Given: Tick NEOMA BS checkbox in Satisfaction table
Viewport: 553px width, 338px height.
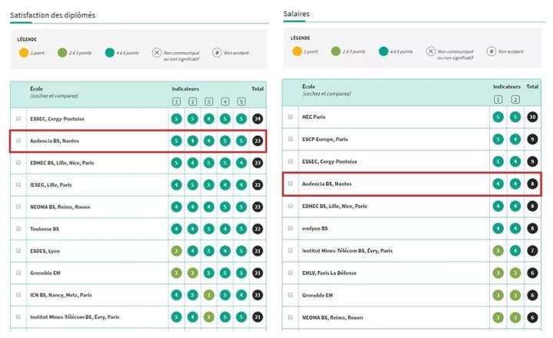Looking at the screenshot, I should pyautogui.click(x=18, y=207).
